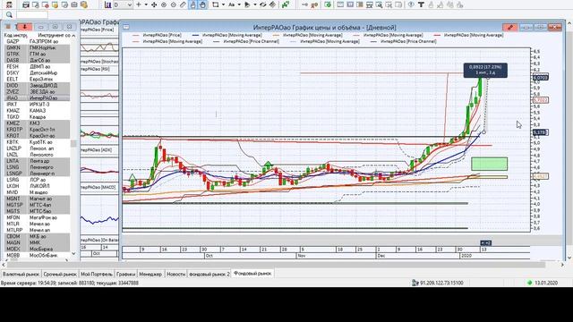Select the four-arrow move tool
Viewport: 573px width, 322px height.
(154, 4)
